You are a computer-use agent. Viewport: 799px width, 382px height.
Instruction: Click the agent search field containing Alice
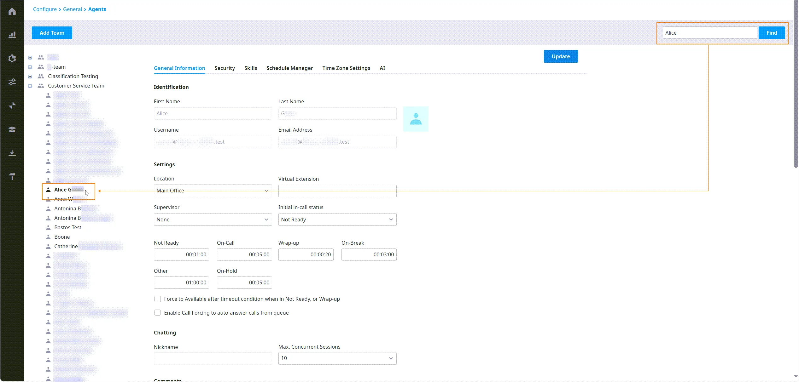pyautogui.click(x=710, y=33)
